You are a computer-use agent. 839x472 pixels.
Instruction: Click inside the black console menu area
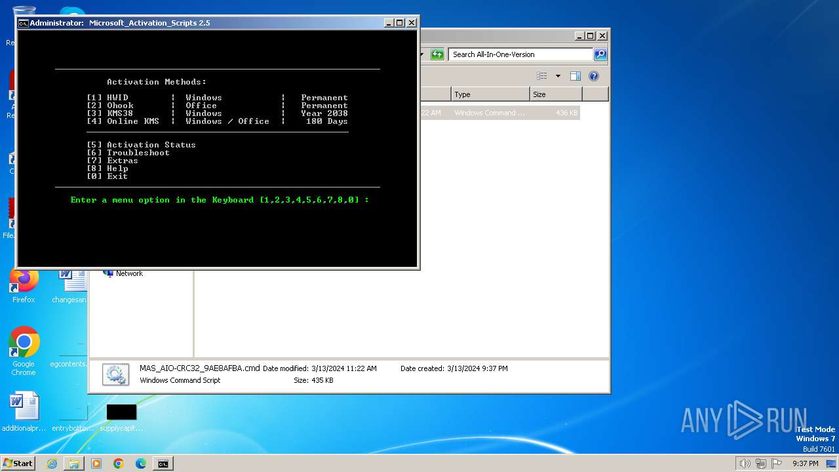217,148
